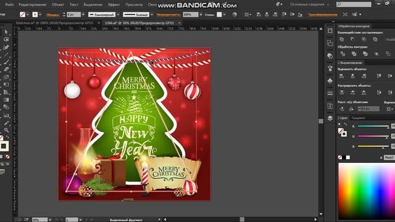The width and height of the screenshot is (395, 222).
Task: Click the Divide pathfinder icon
Action: coord(343,54)
